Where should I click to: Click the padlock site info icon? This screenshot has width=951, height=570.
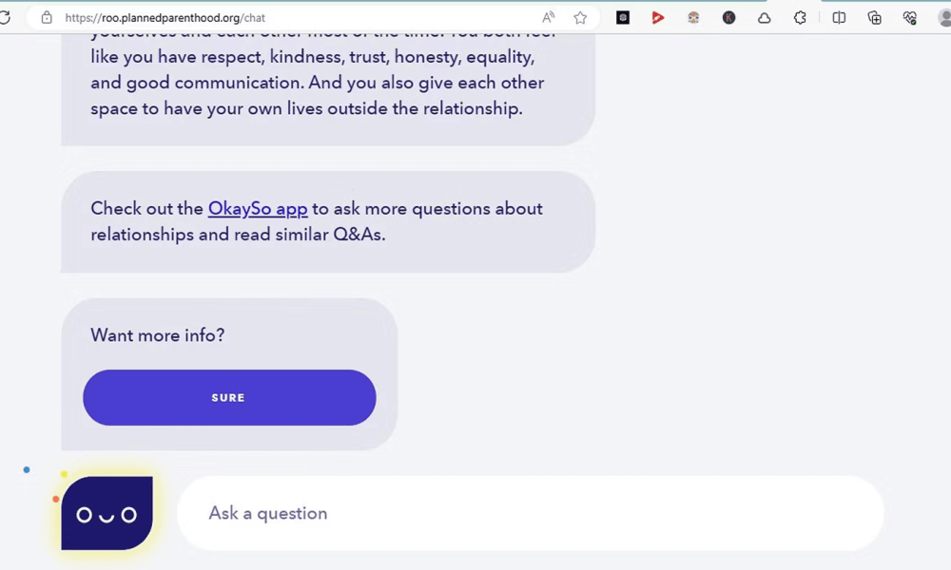point(47,17)
